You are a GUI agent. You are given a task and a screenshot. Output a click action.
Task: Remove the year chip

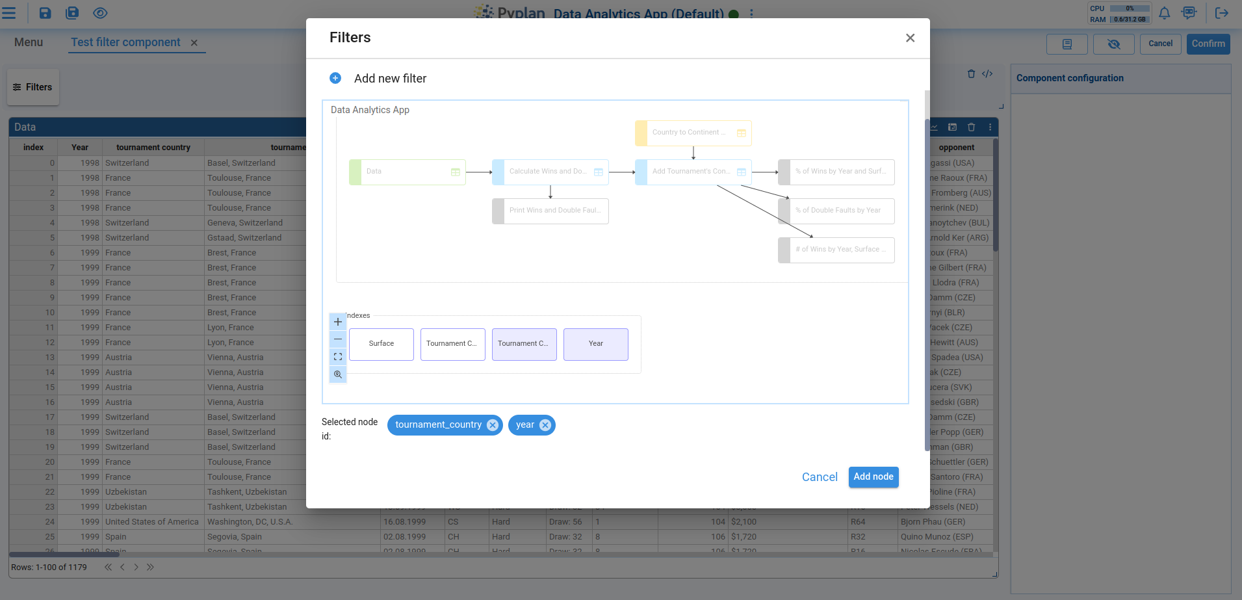point(545,425)
